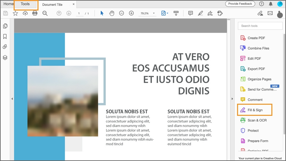Open Send for Comments tool

click(258, 89)
